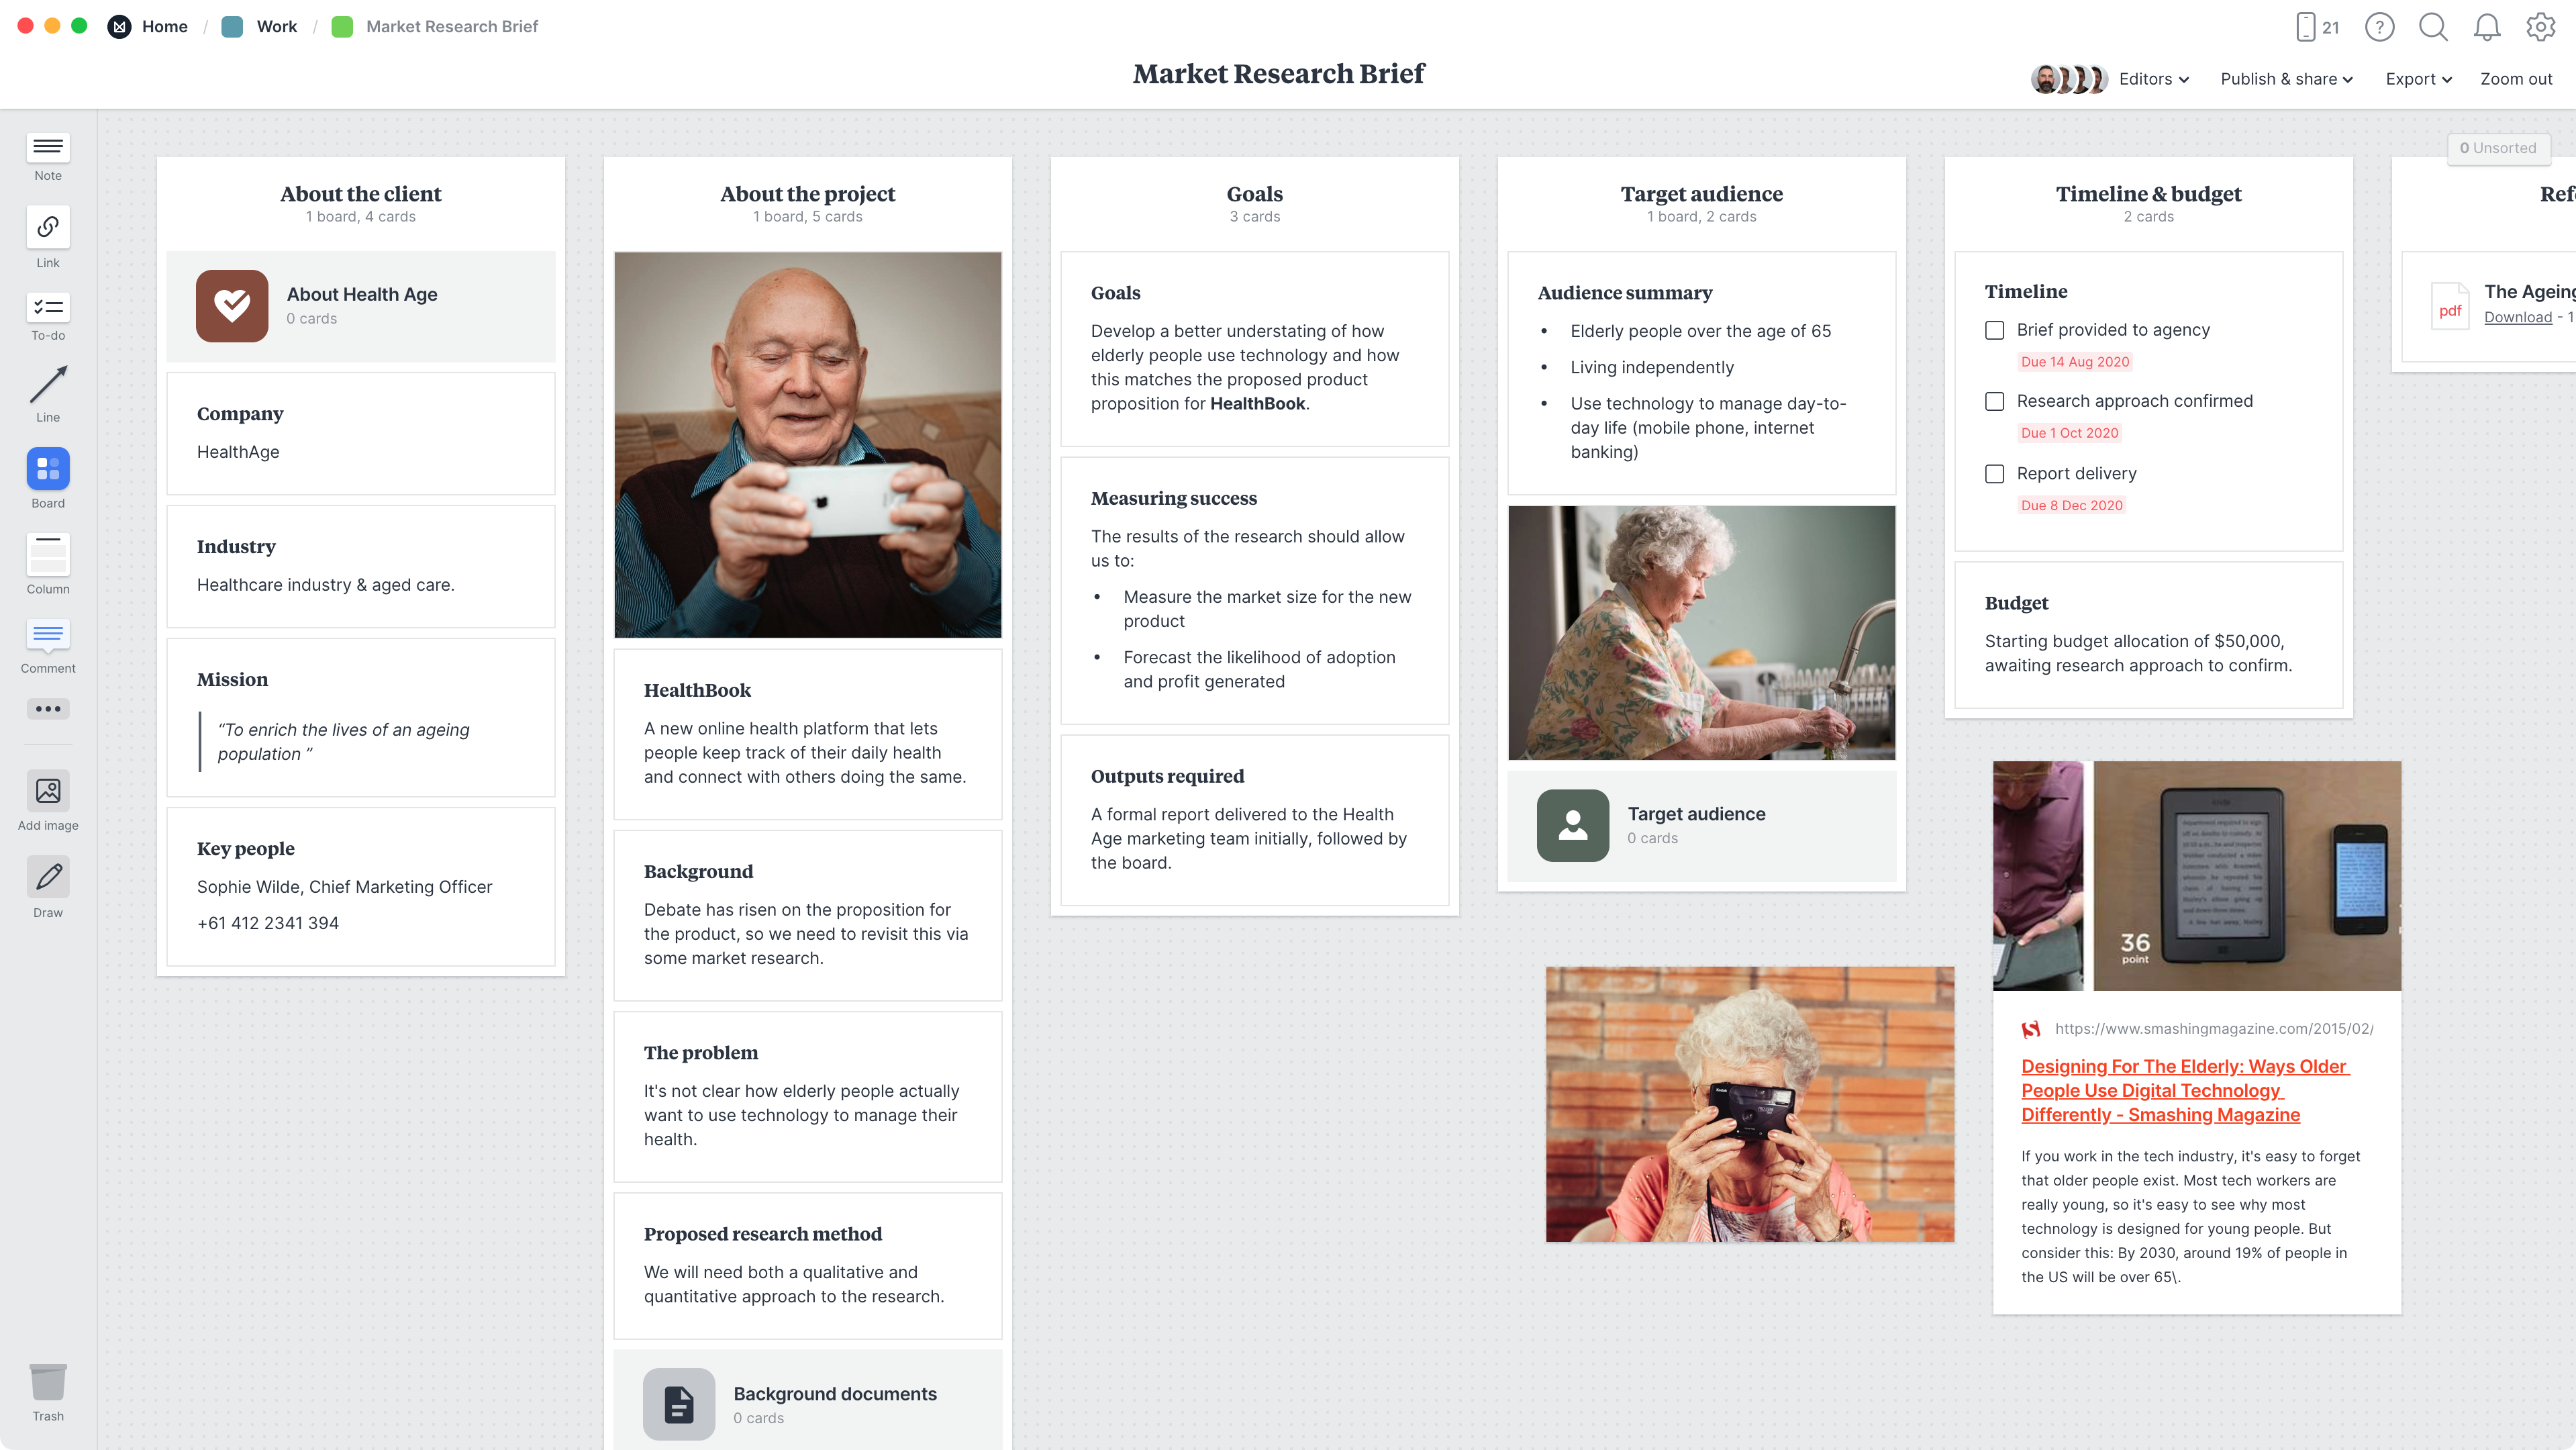Viewport: 2576px width, 1450px height.
Task: Toggle Brief provided to agency checkbox
Action: tap(1995, 330)
